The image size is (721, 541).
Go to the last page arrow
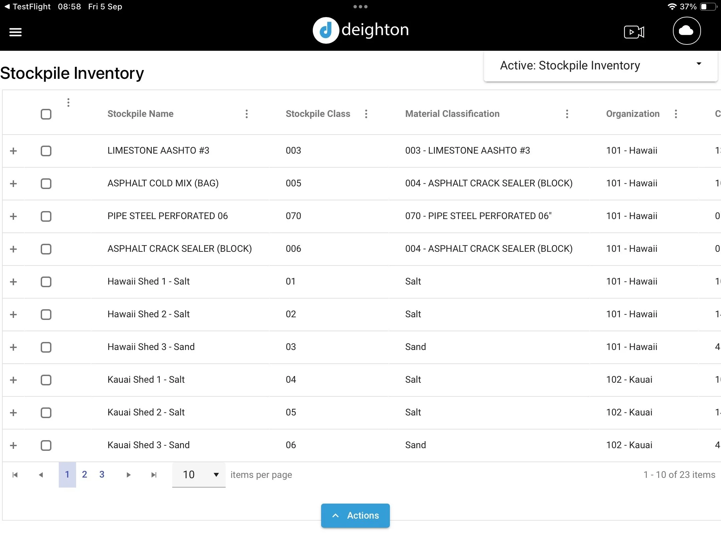click(154, 475)
